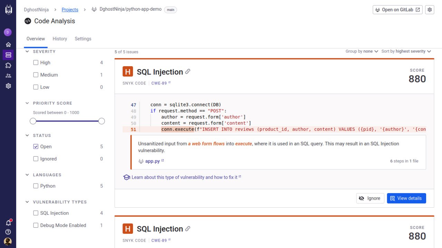Open the organization avatar 'D' switcher
442x248 pixels.
click(x=8, y=32)
